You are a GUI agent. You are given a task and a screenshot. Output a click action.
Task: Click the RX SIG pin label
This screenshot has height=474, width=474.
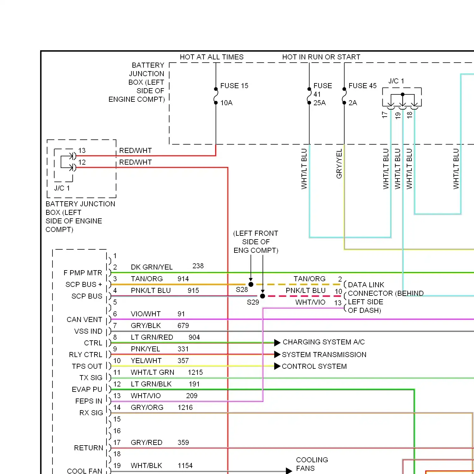pos(91,413)
